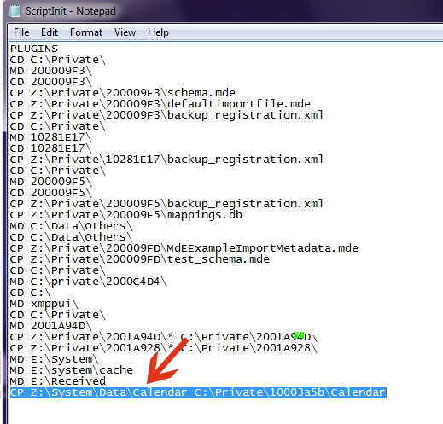Open the File menu
The width and height of the screenshot is (443, 424).
(x=21, y=32)
